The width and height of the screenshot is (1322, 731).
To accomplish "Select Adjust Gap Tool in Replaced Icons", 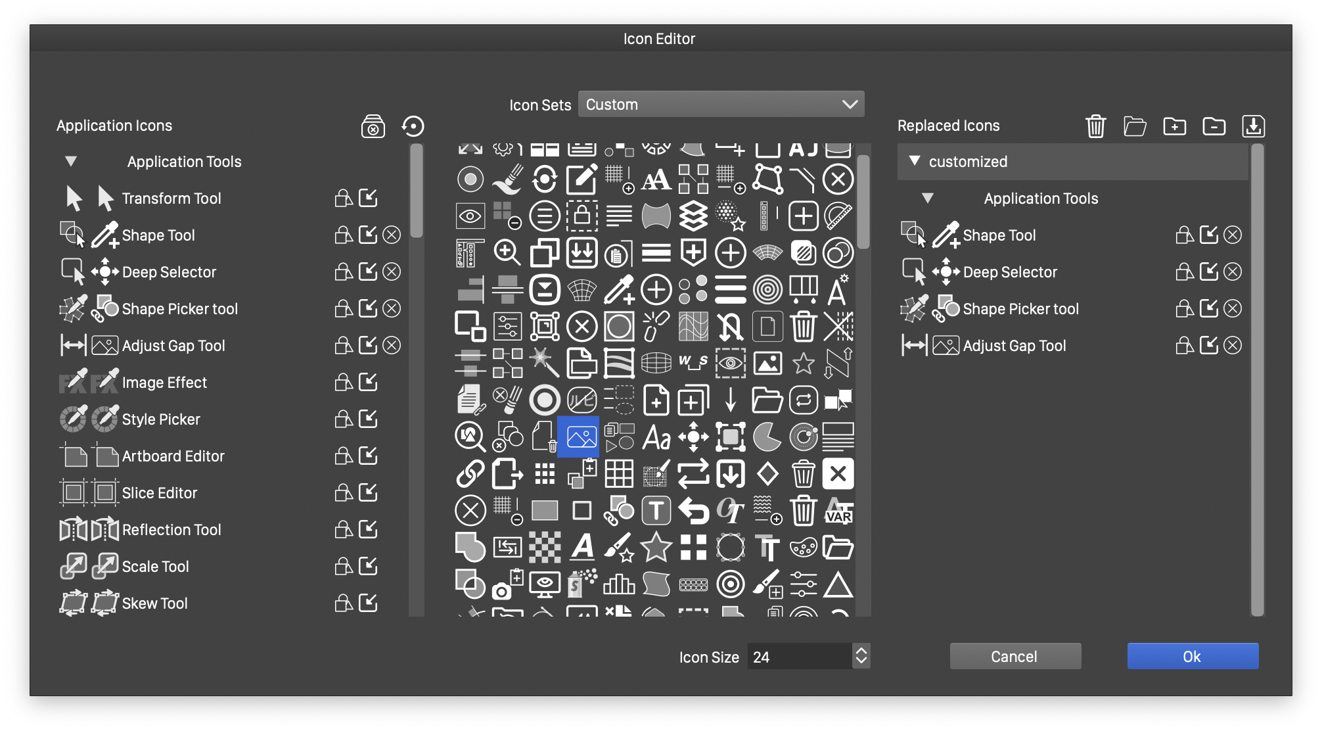I will pos(1014,345).
